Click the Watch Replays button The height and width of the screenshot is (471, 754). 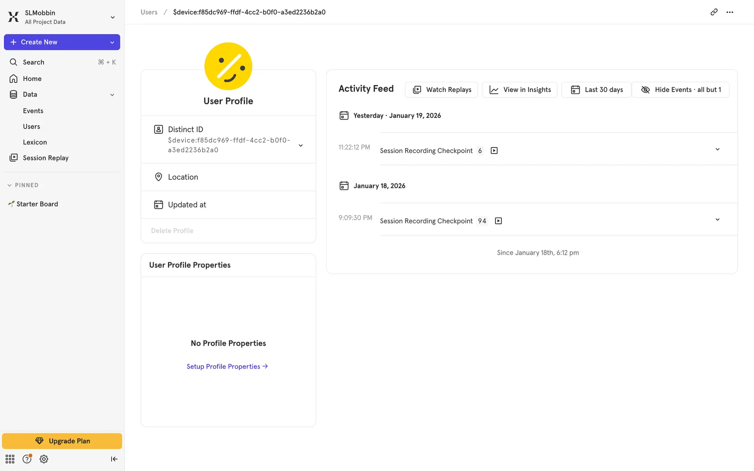coord(441,89)
